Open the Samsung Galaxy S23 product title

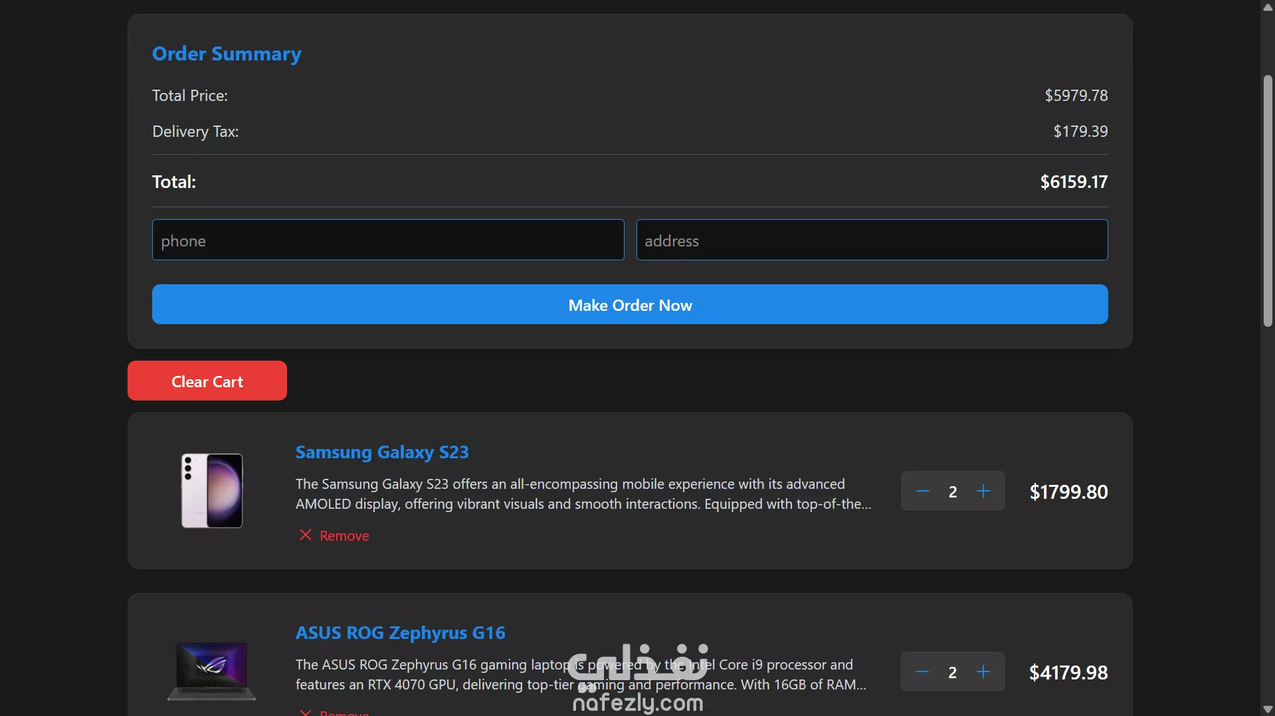pyautogui.click(x=382, y=452)
